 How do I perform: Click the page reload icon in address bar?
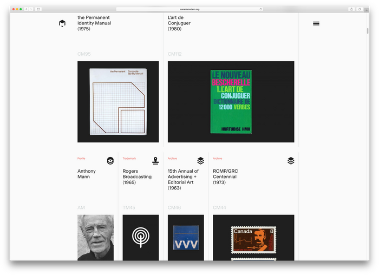coord(260,9)
